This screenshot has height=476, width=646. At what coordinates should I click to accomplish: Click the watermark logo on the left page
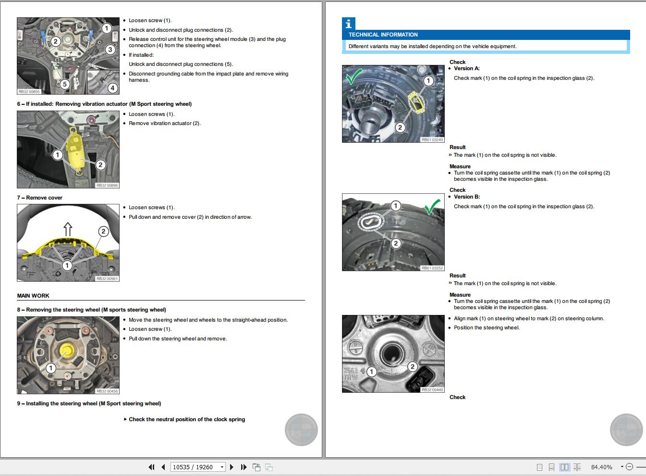pyautogui.click(x=301, y=429)
